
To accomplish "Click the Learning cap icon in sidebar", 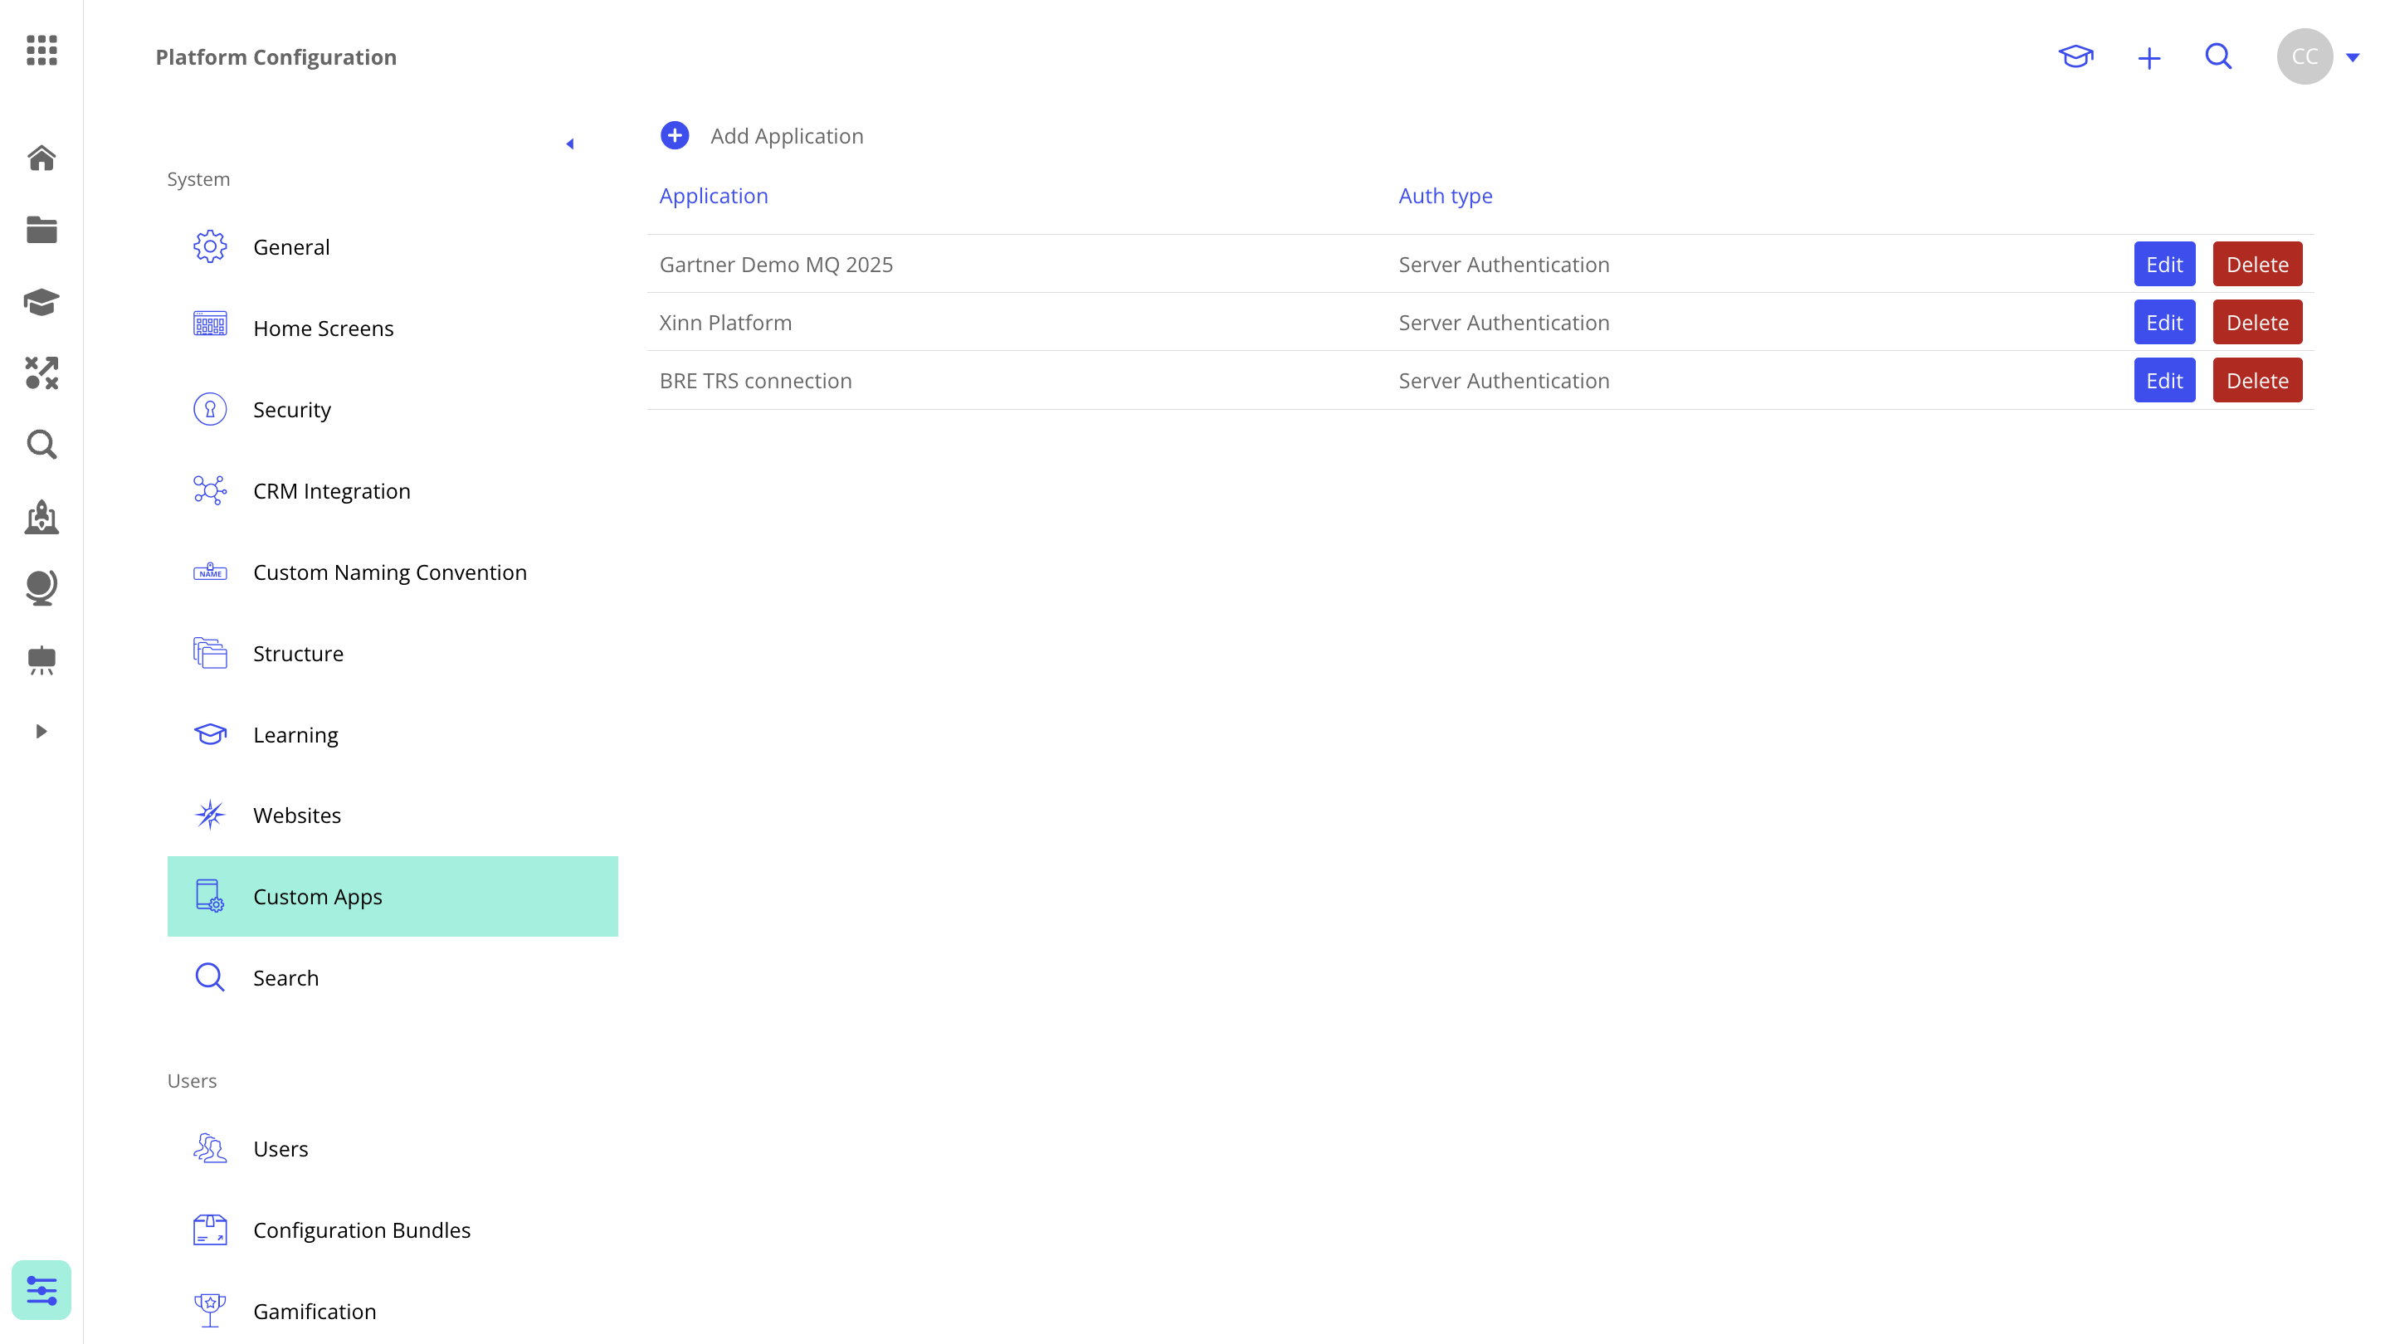I will tap(210, 733).
